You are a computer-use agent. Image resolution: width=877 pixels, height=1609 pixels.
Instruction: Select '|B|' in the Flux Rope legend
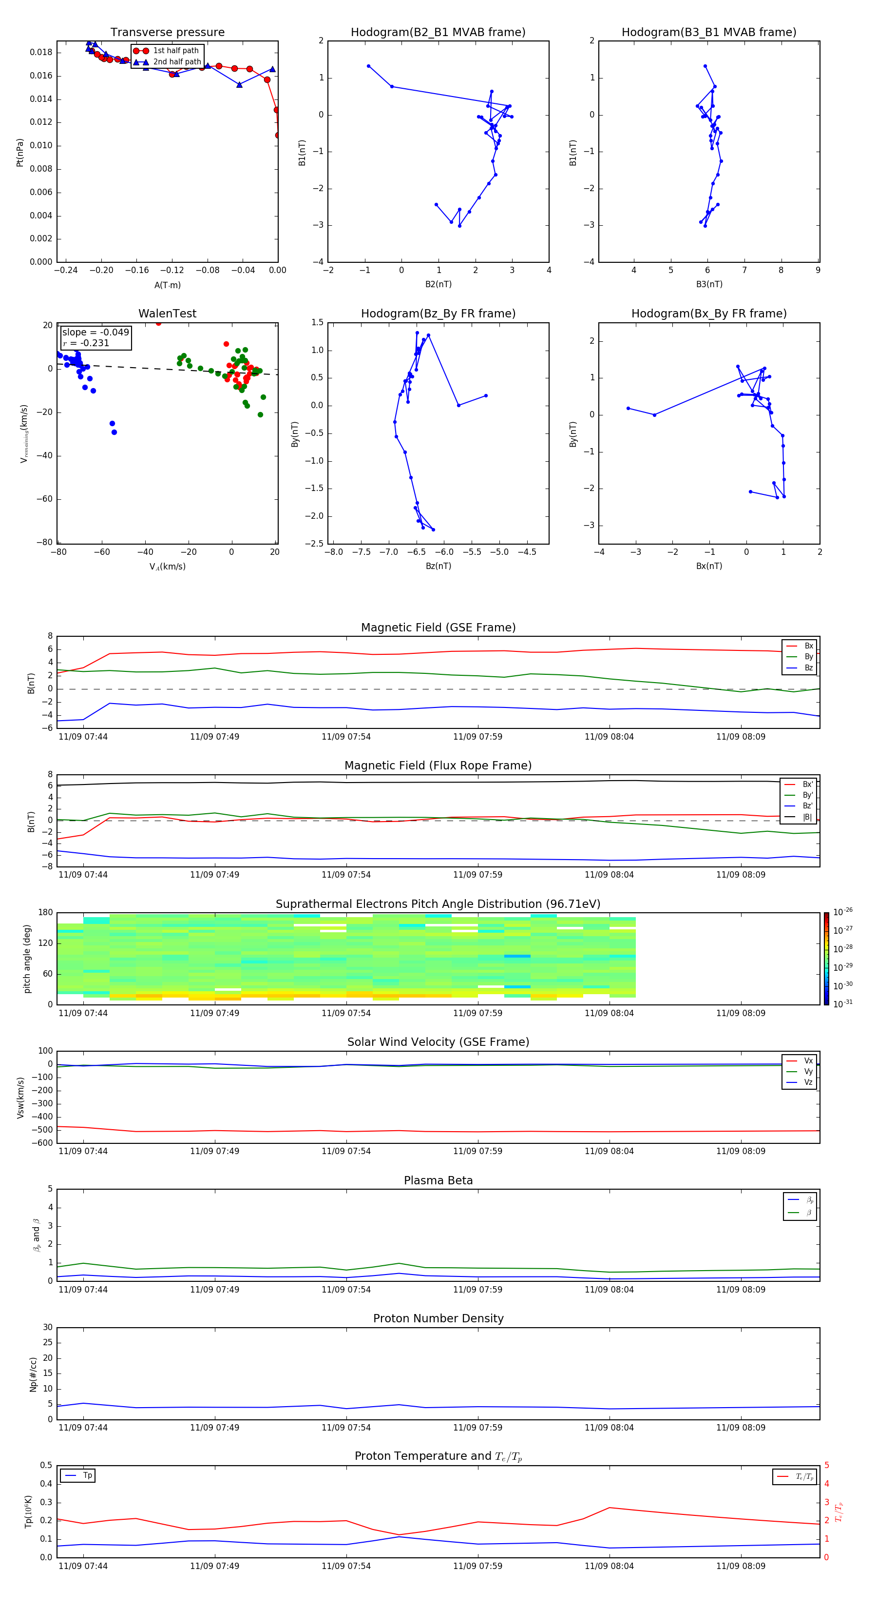(799, 817)
